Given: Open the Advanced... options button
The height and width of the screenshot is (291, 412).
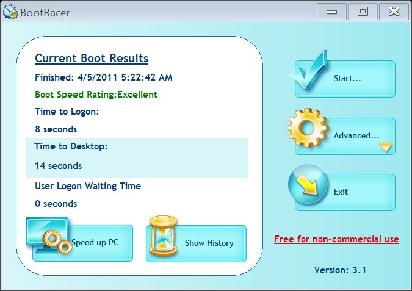Looking at the screenshot, I should tap(345, 136).
